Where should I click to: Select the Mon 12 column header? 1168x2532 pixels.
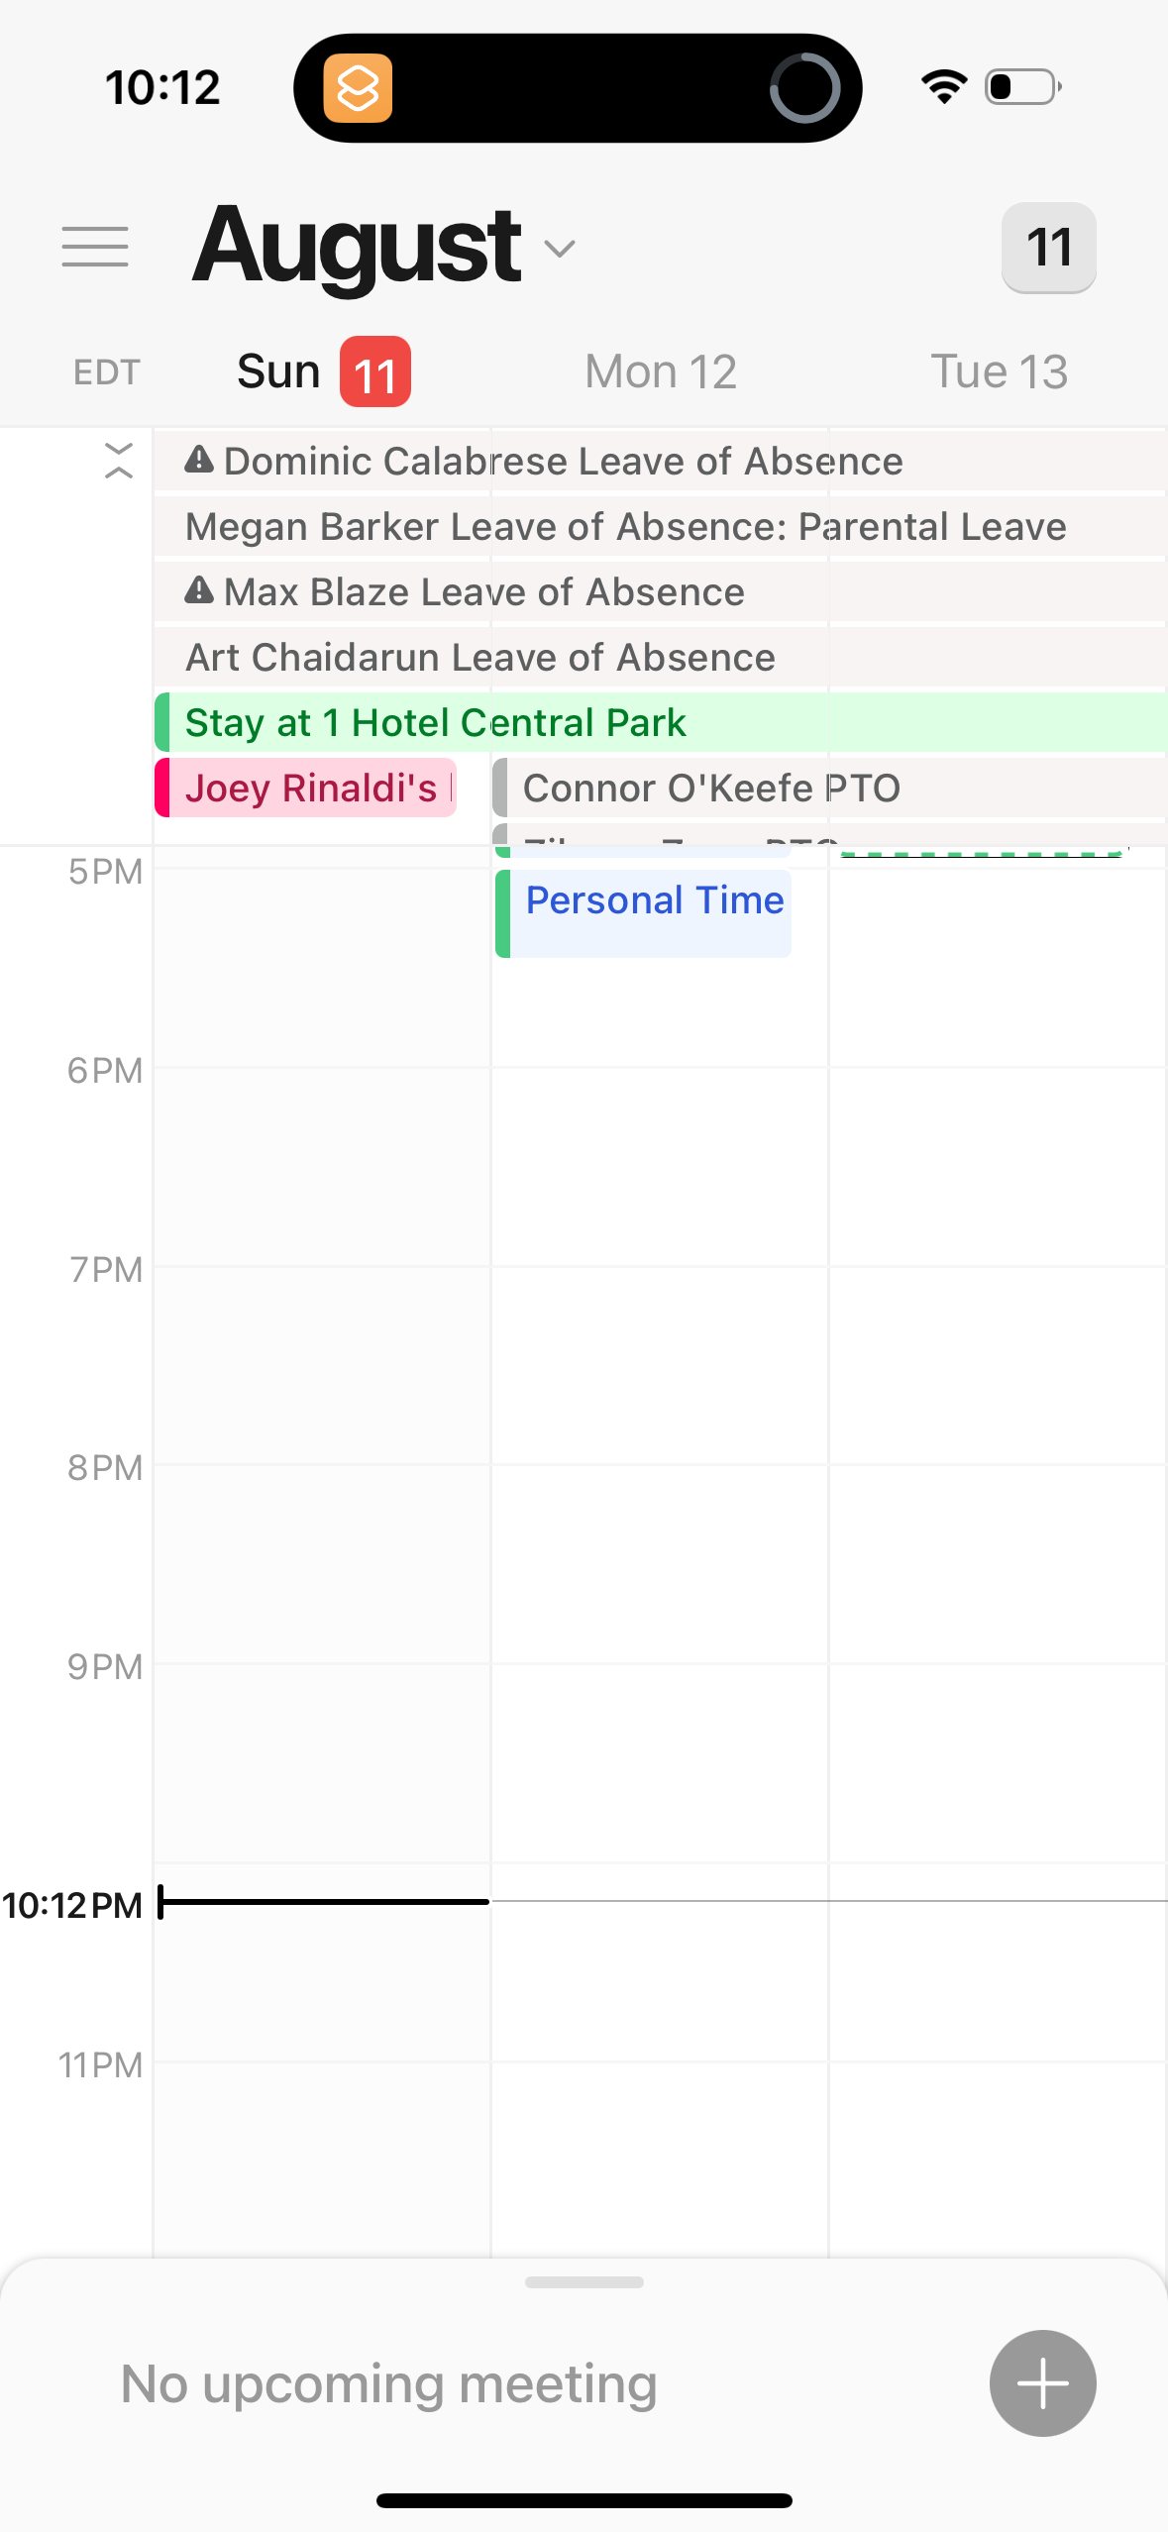point(659,370)
